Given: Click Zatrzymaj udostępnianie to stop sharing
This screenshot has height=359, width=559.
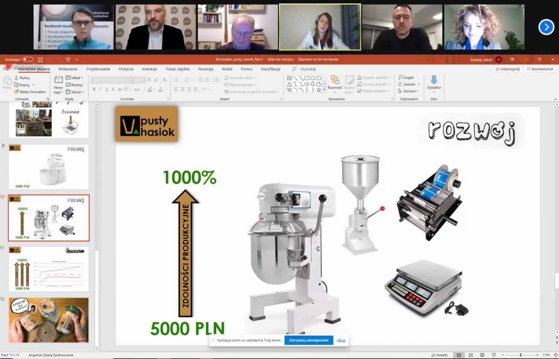Looking at the screenshot, I should coord(308,340).
